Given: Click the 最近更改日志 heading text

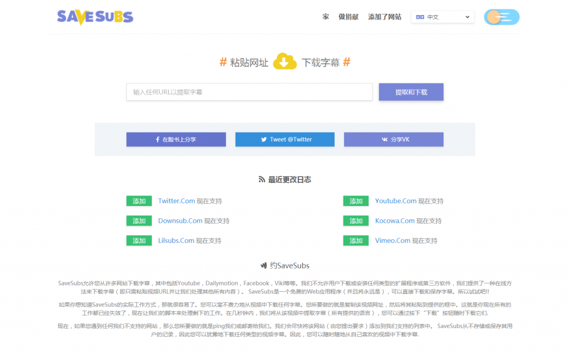Looking at the screenshot, I should pyautogui.click(x=289, y=180).
